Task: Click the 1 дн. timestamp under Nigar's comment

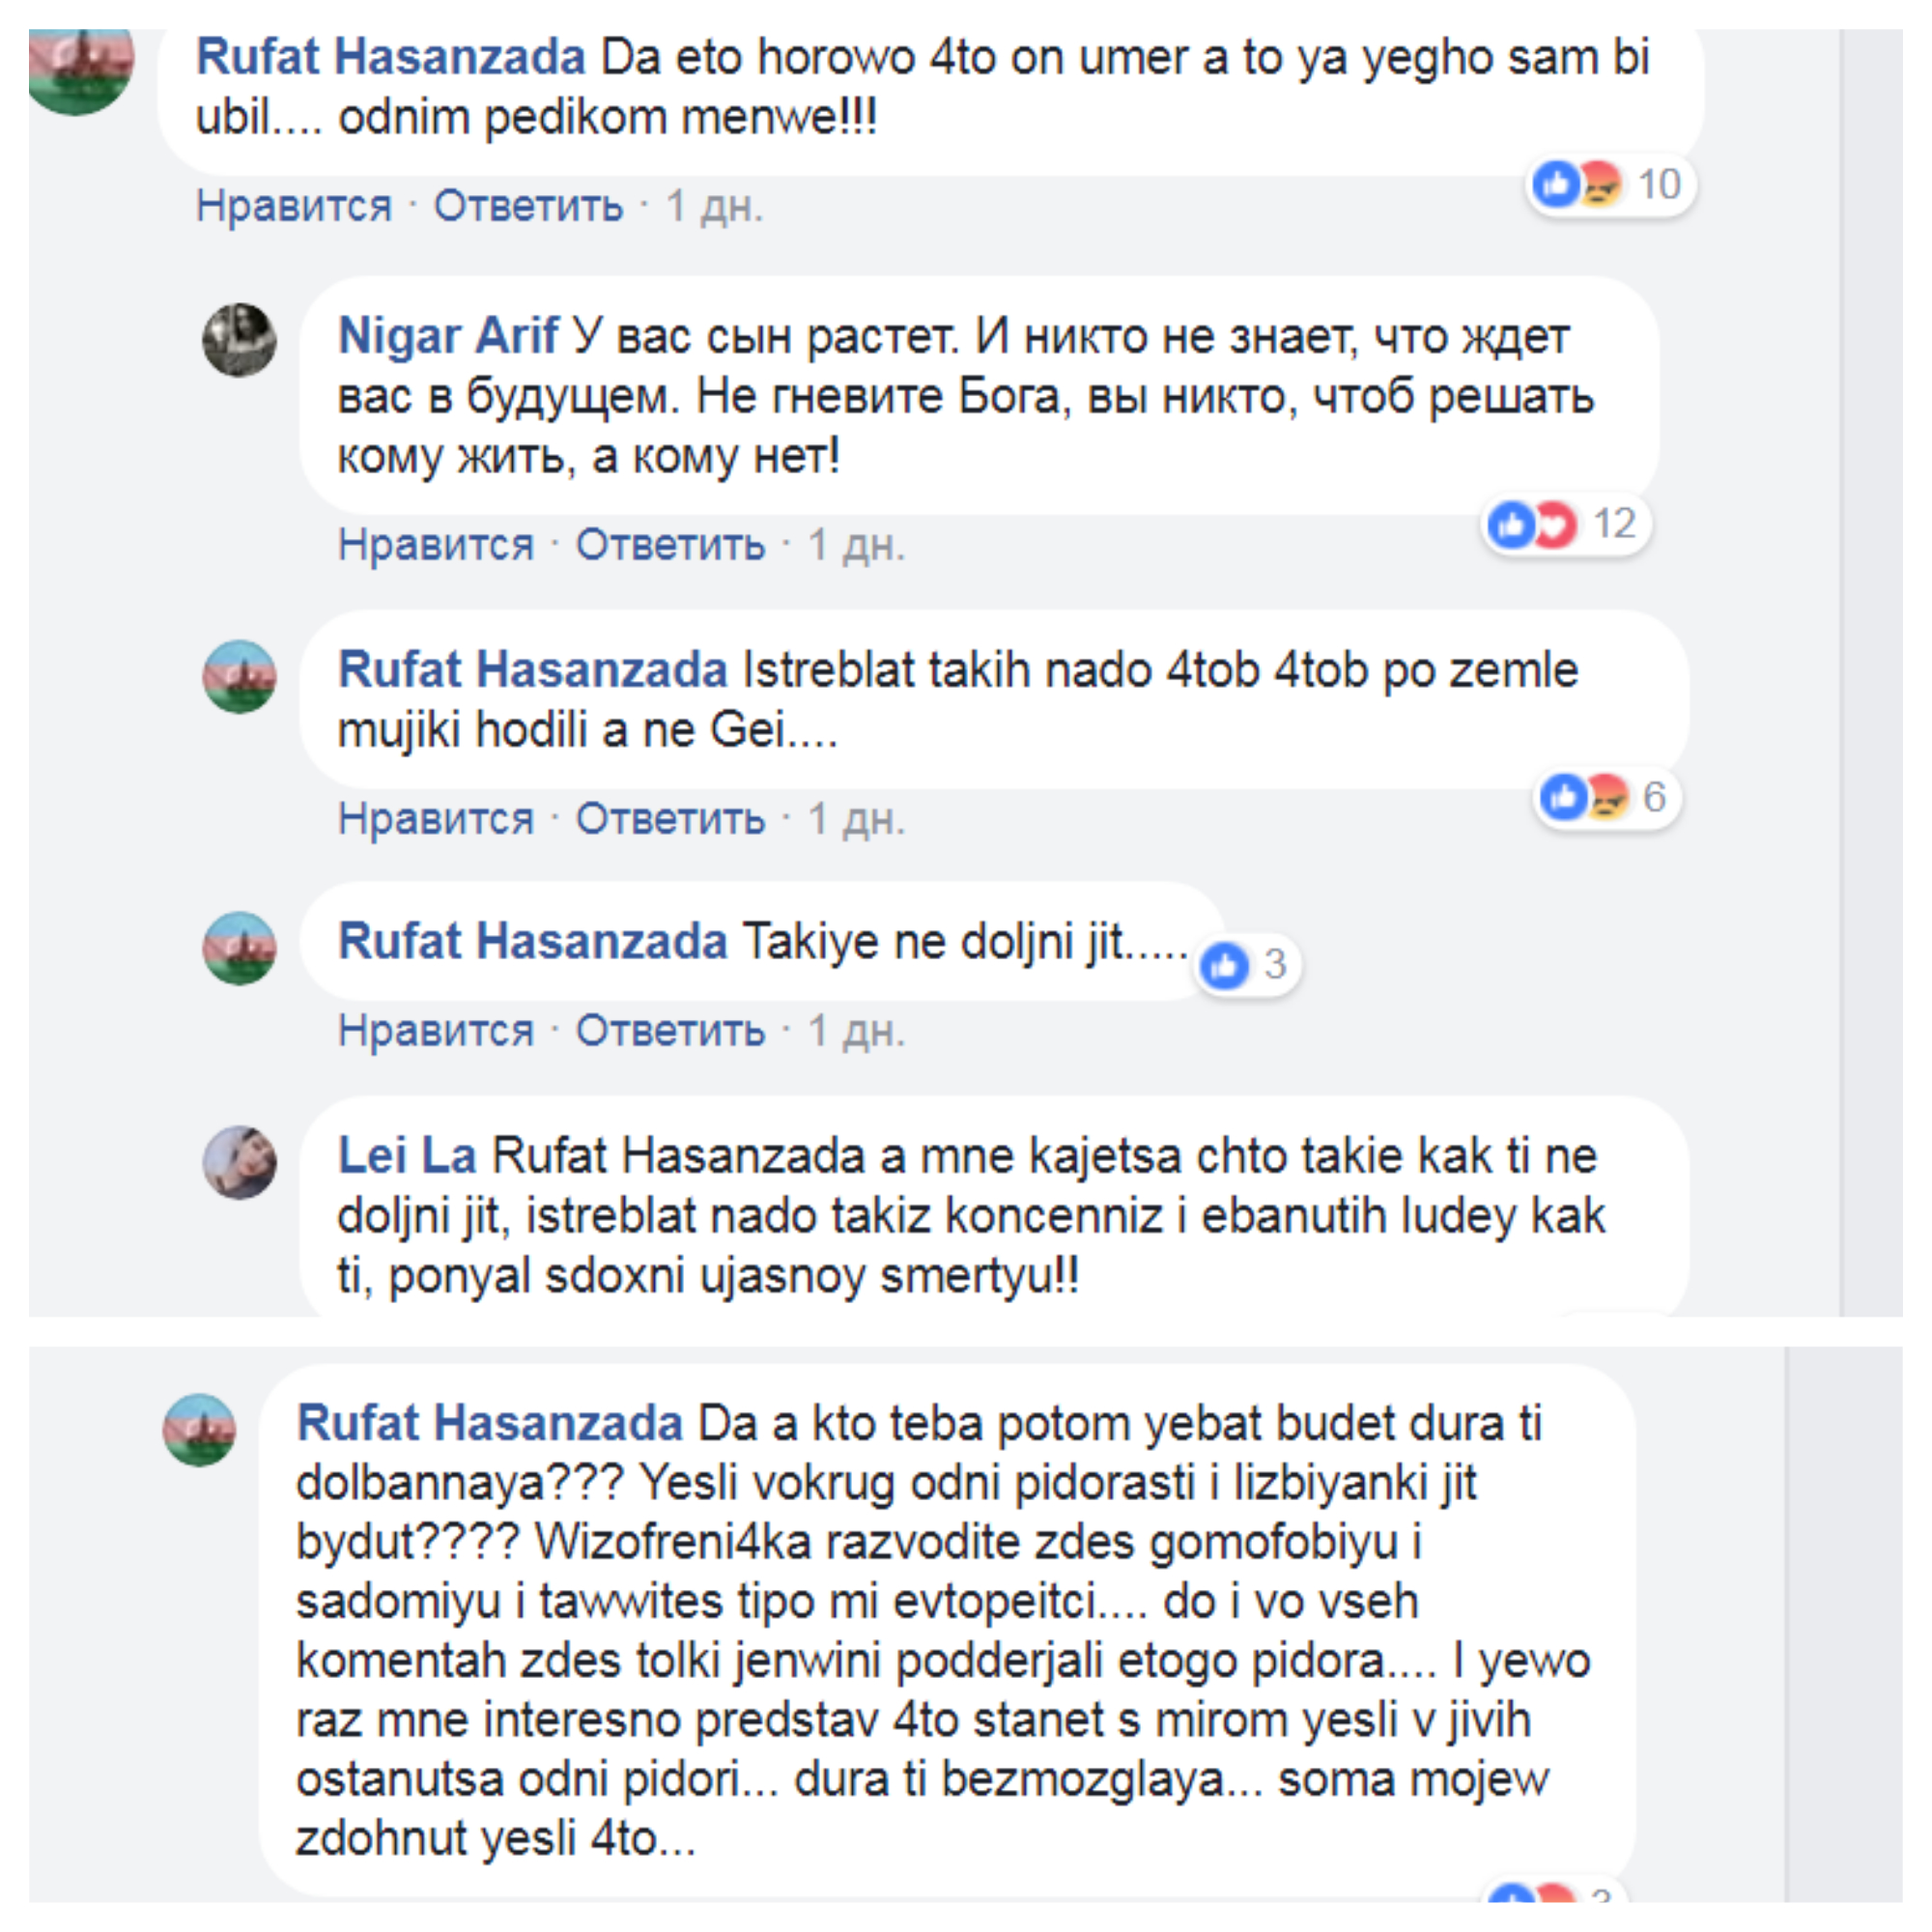Action: [x=857, y=545]
